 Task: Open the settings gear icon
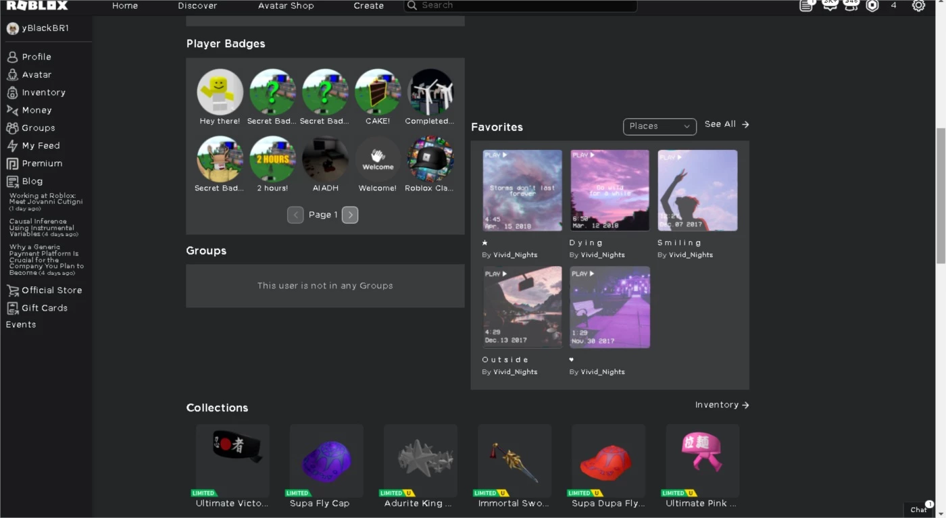pyautogui.click(x=918, y=5)
